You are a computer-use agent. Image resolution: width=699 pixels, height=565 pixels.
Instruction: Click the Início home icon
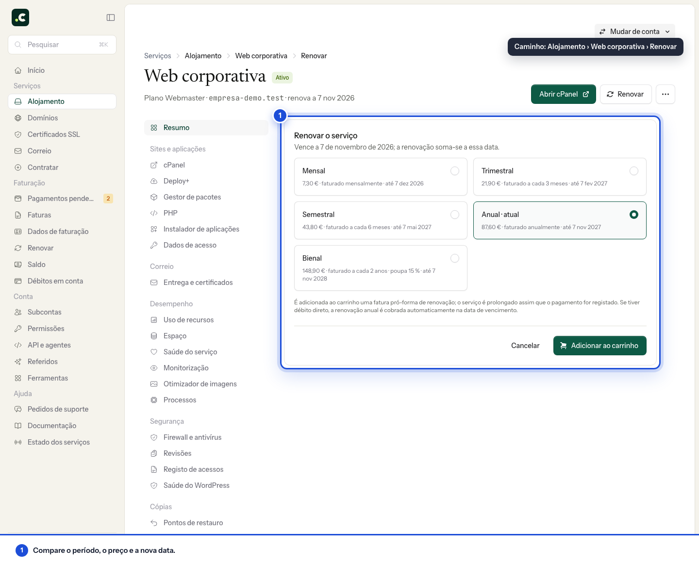tap(18, 70)
